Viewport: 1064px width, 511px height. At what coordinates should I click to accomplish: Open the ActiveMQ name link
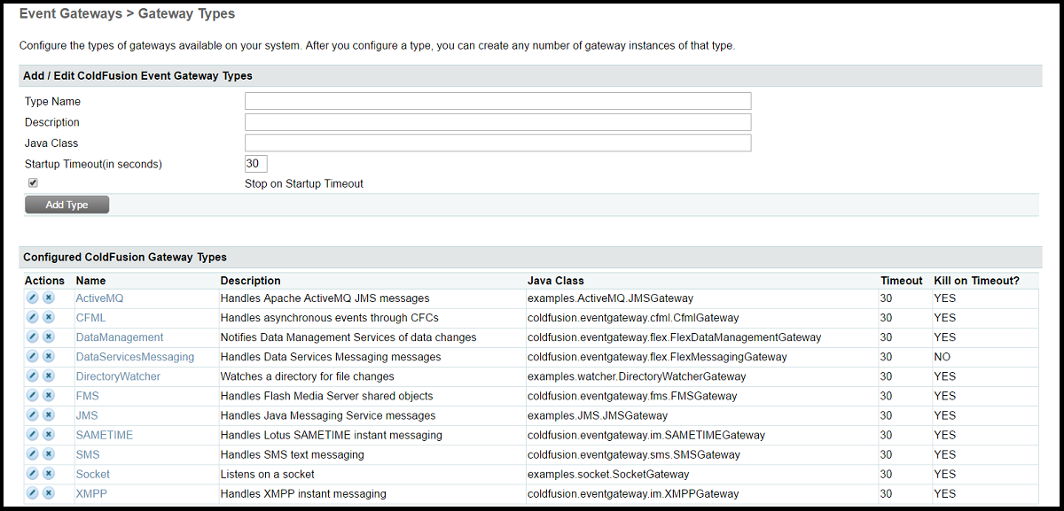click(x=100, y=298)
